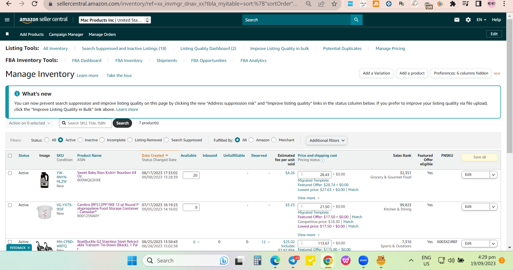513x270 pixels.
Task: Open the browser side panel icon
Action: coord(479,4)
